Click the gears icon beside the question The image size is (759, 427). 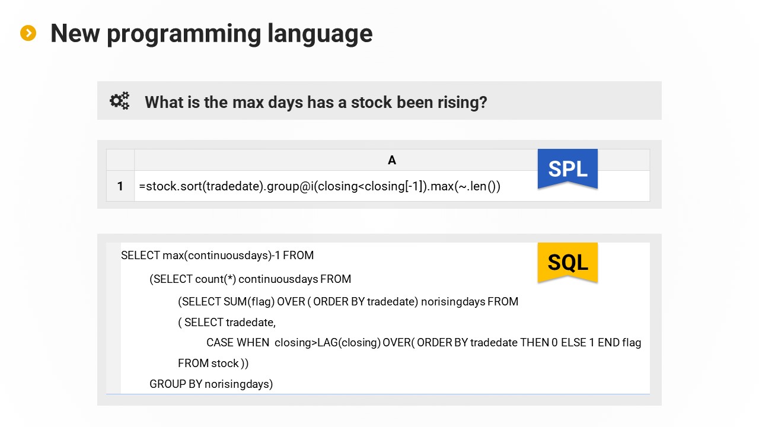[x=119, y=101]
